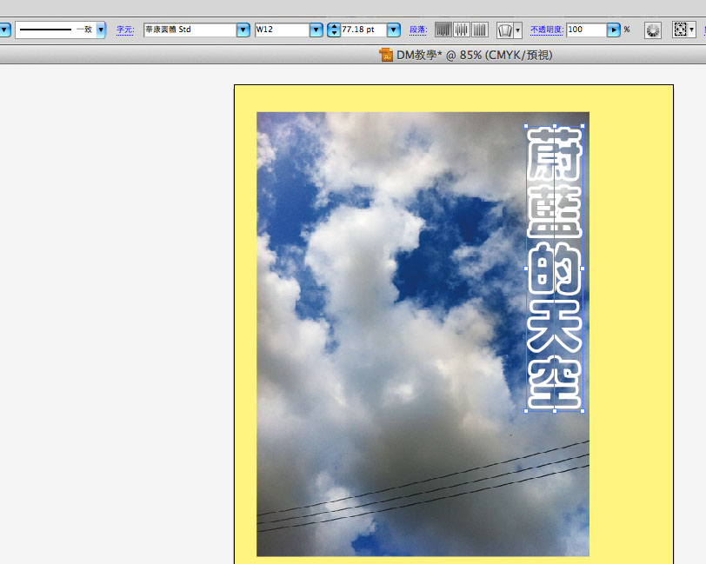Click the dropdown arrow left of stroke field
Screen dimensions: 706x564
coord(5,30)
